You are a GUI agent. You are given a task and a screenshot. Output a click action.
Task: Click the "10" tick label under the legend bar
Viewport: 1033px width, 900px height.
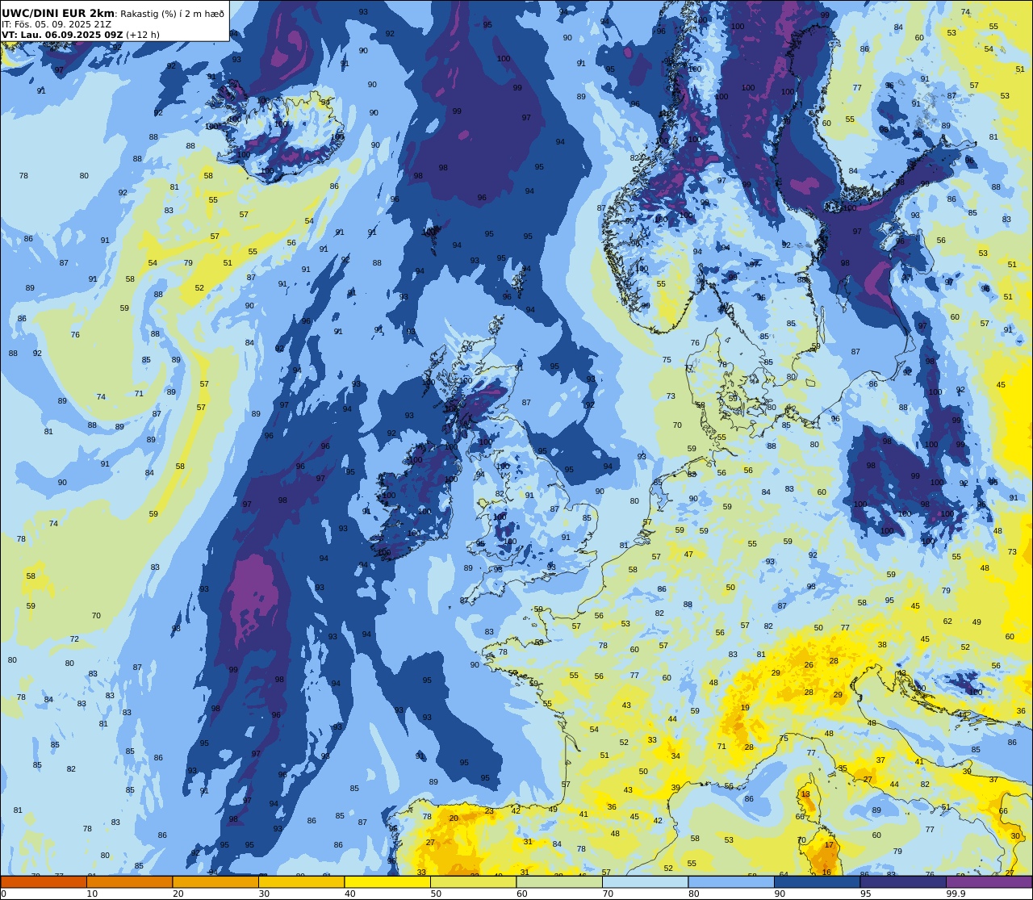[x=92, y=894]
